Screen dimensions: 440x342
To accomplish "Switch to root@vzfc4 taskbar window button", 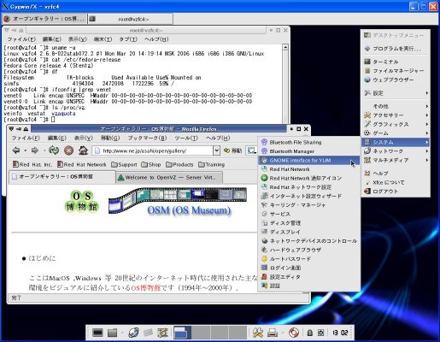I will [130, 19].
